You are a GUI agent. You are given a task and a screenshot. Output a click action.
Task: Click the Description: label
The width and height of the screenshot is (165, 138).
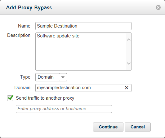point(19,35)
